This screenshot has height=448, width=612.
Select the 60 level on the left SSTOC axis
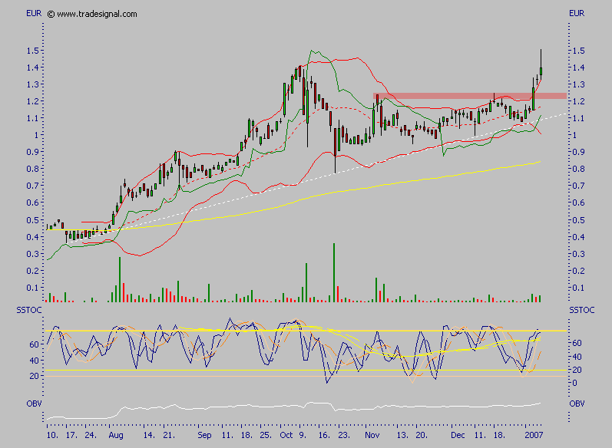[x=35, y=344]
